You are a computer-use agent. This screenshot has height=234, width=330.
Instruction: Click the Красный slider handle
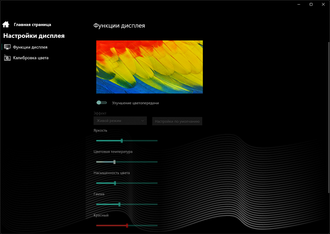pos(127,225)
